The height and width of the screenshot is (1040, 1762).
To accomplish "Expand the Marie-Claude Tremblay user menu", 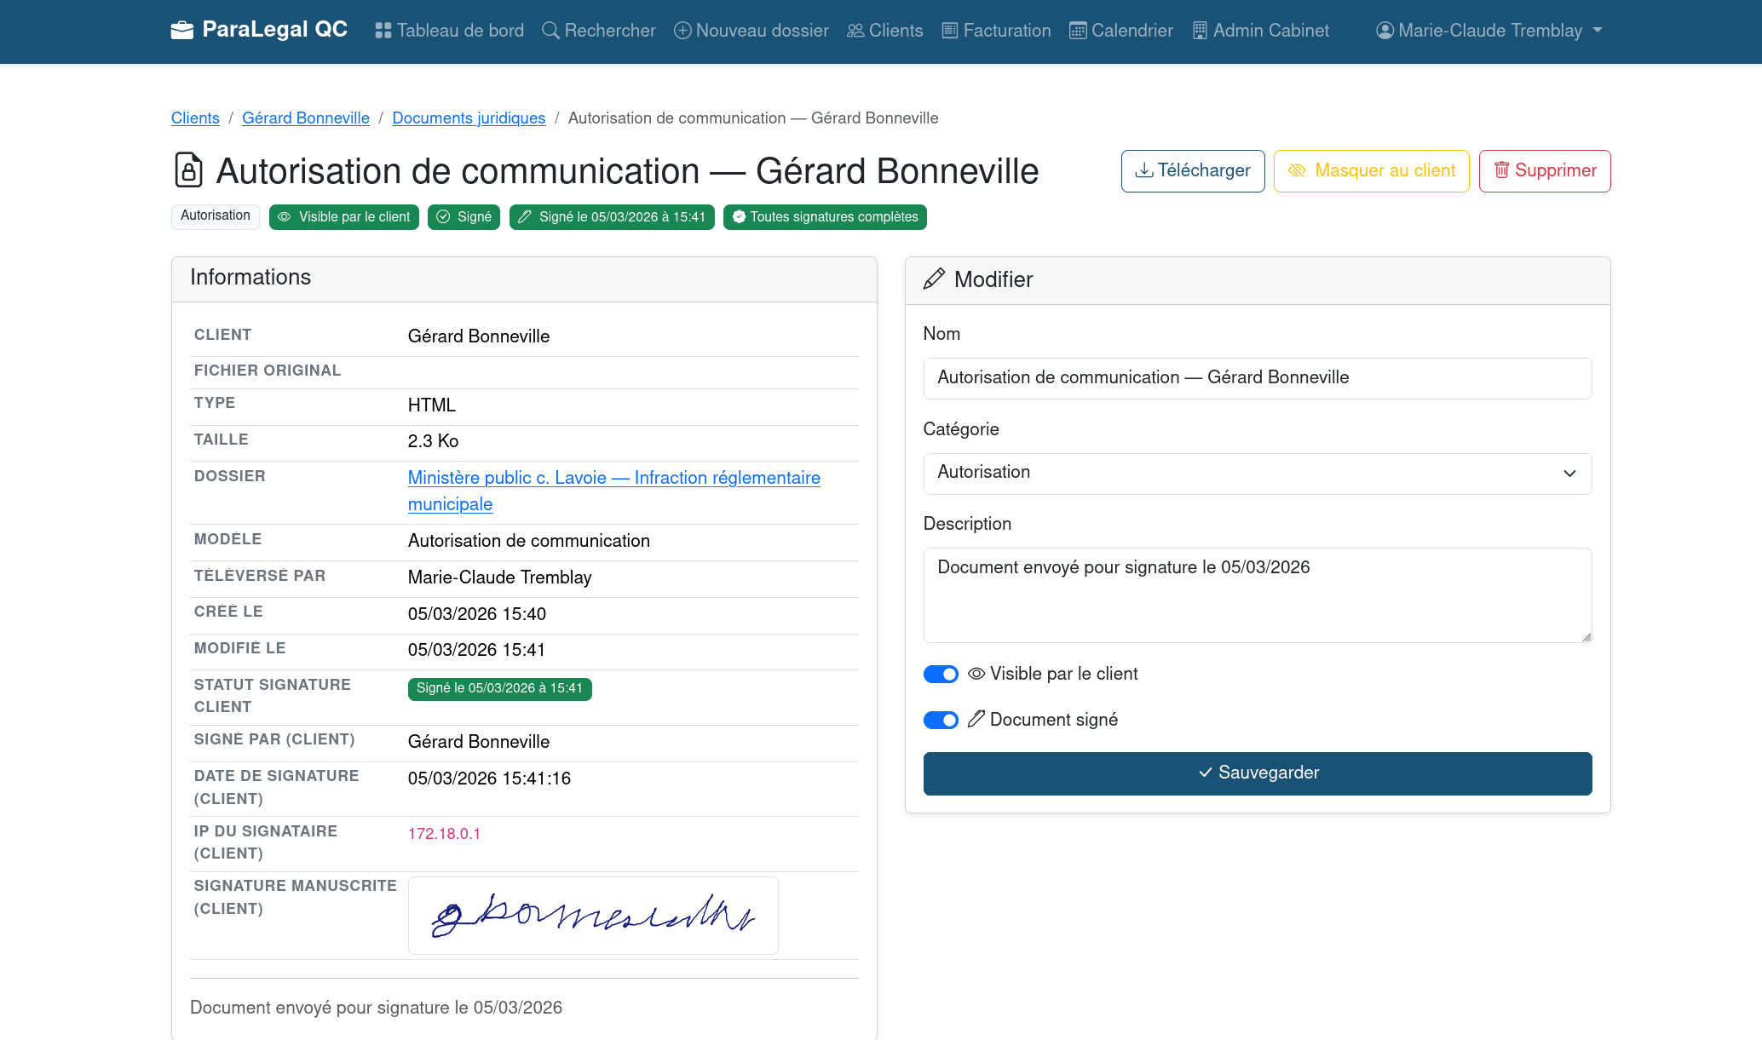I will click(1488, 31).
